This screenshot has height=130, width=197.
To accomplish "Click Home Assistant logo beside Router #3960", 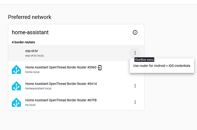I will click(x=16, y=69).
